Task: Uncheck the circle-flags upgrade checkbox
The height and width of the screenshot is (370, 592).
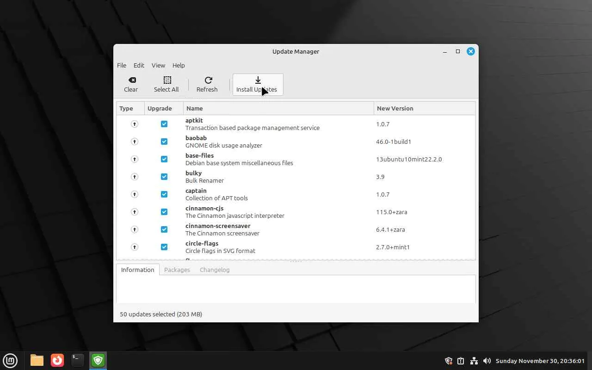Action: [x=164, y=247]
